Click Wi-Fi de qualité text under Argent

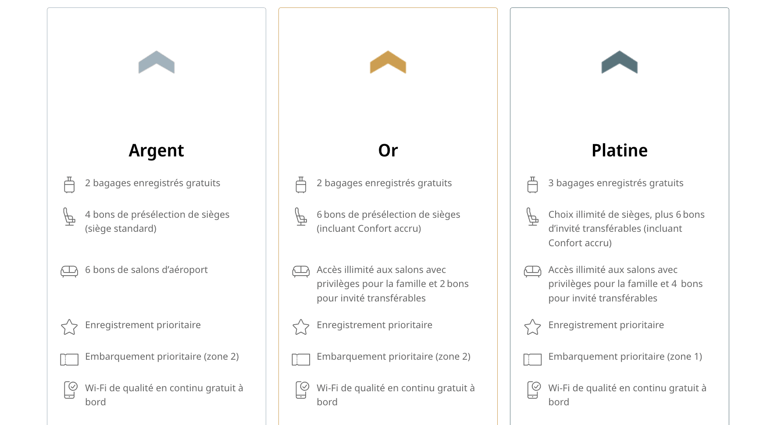tap(164, 395)
